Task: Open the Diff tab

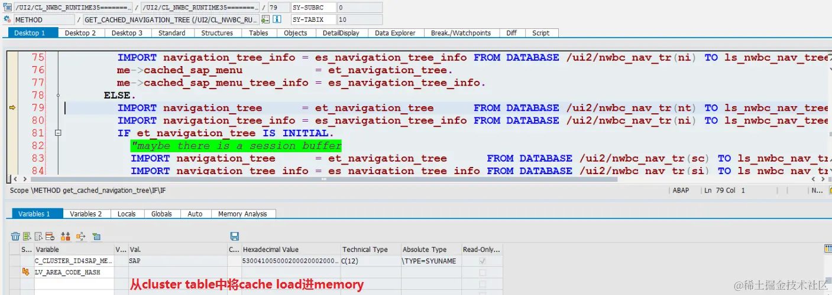Action: pos(511,33)
